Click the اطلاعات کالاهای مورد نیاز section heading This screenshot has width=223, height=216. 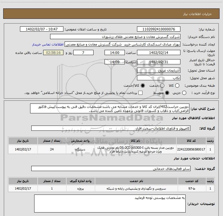pyautogui.click(x=193, y=118)
